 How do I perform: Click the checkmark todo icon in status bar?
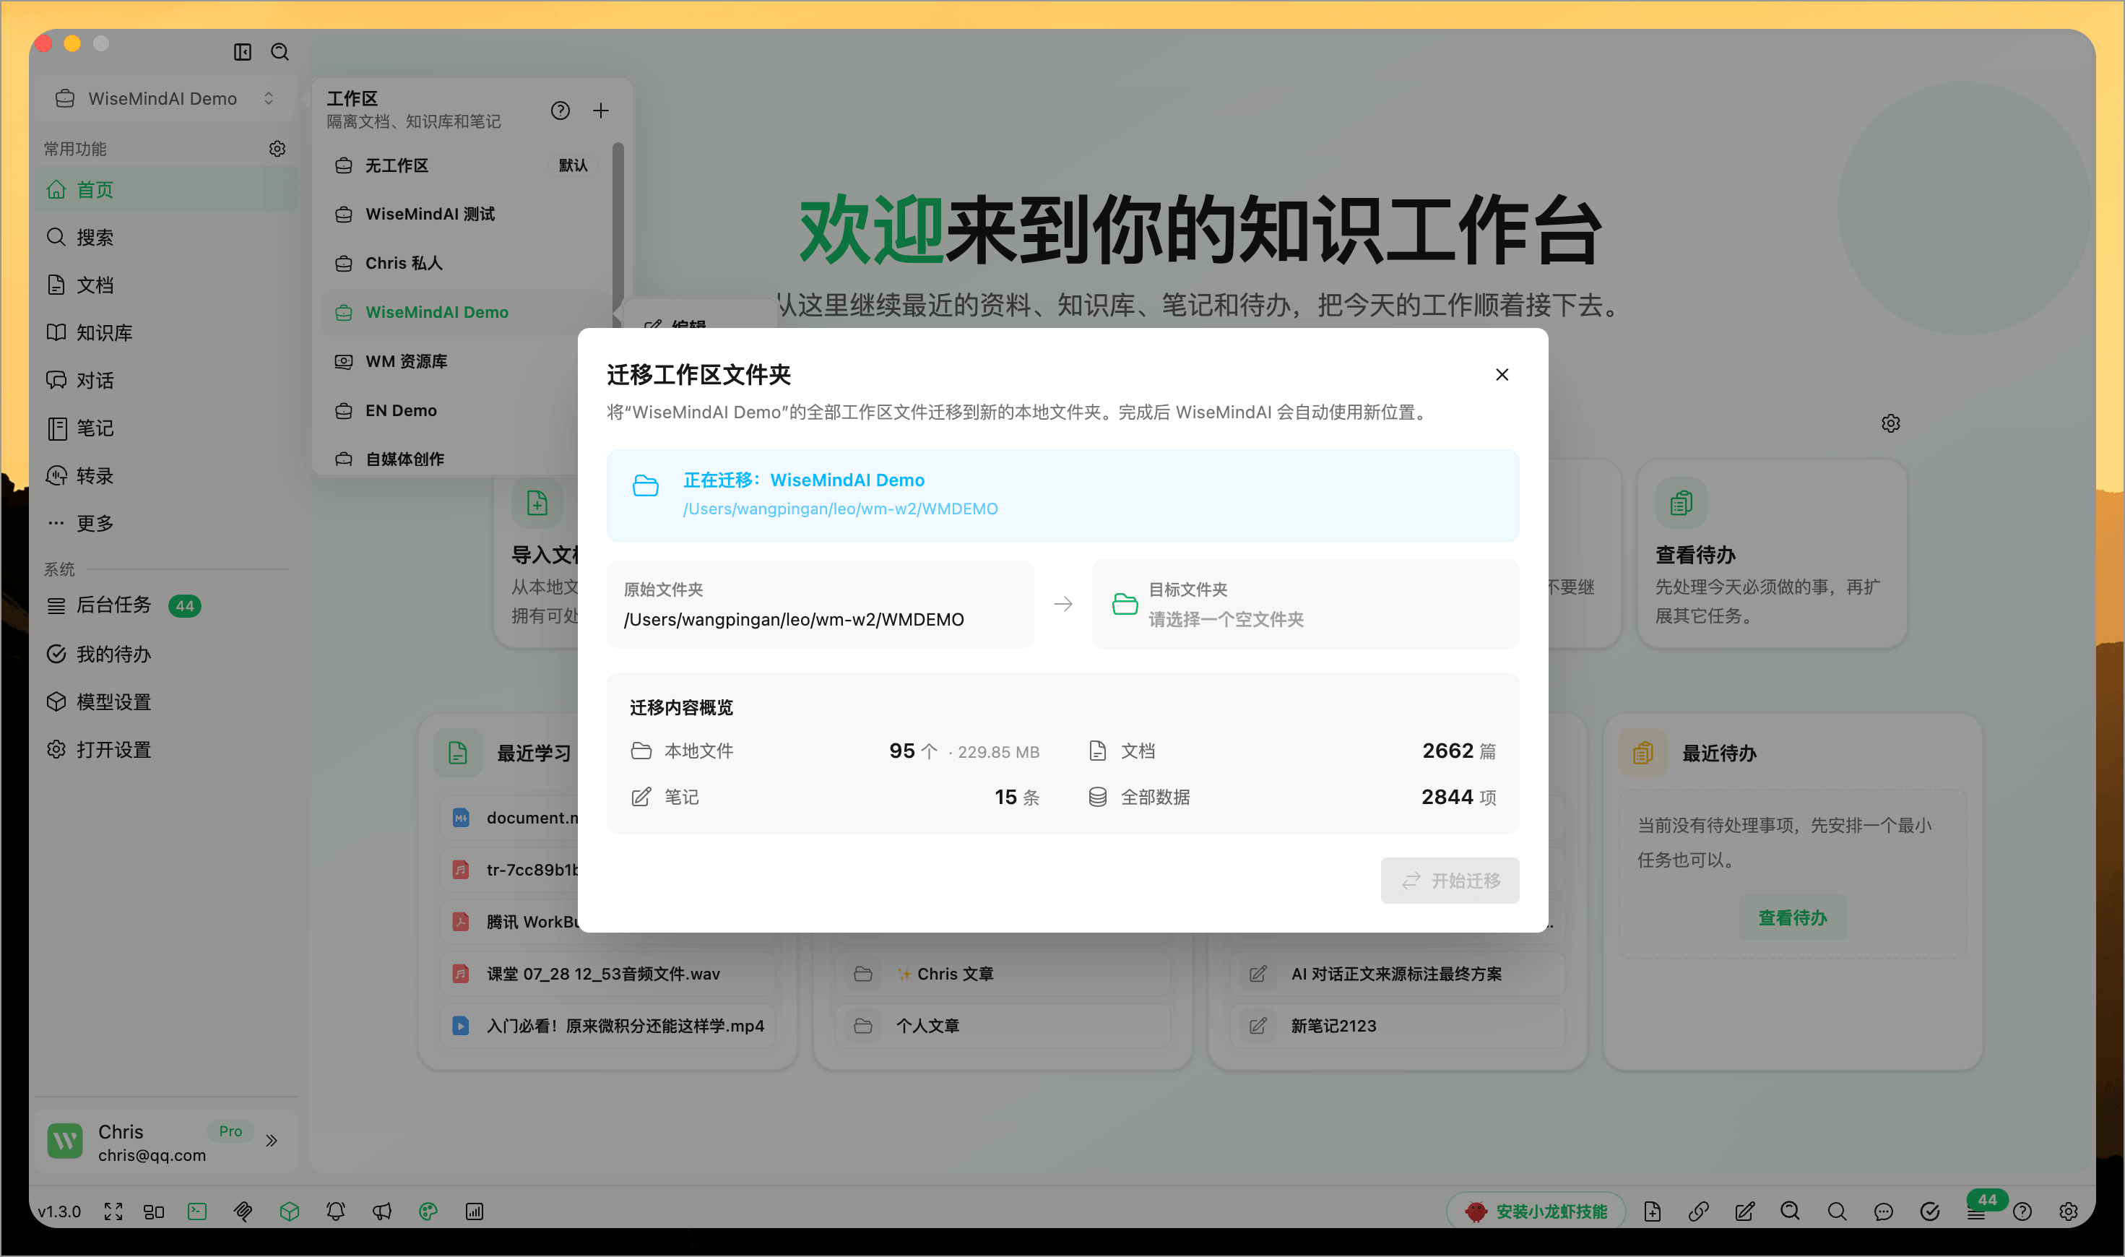1929,1211
